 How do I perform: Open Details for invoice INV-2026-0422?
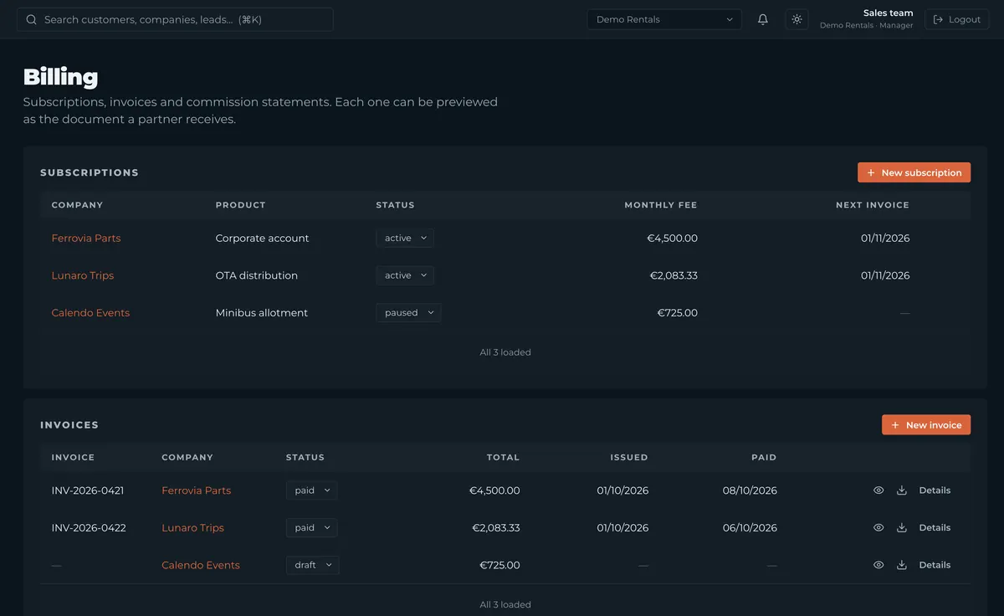pyautogui.click(x=935, y=528)
